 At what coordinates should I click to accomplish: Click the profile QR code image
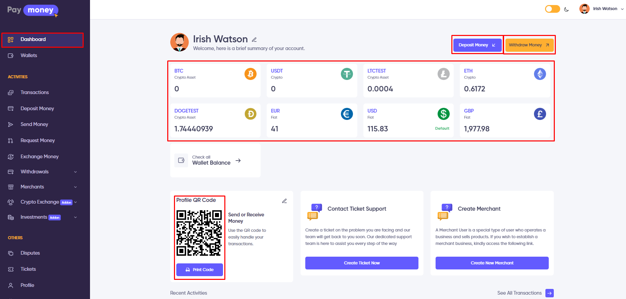(x=199, y=233)
